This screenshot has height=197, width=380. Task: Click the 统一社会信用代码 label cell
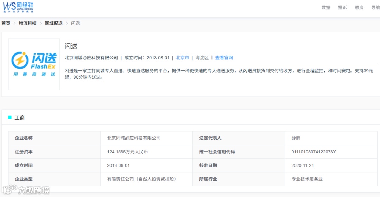tap(239, 152)
